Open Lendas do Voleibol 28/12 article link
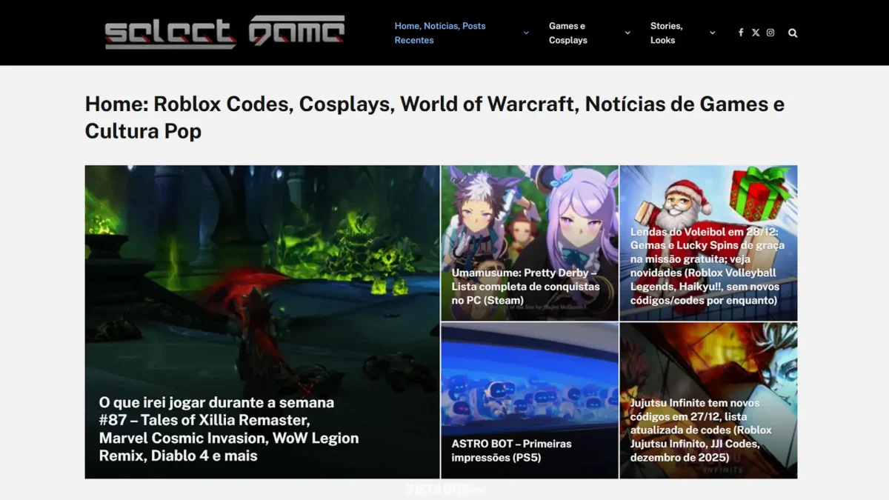 707,266
